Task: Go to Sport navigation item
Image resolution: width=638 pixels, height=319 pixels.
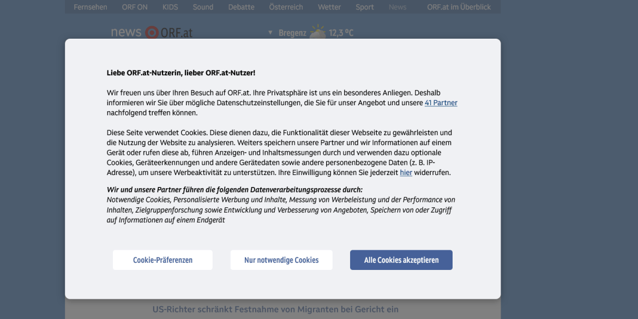Action: pos(365,7)
